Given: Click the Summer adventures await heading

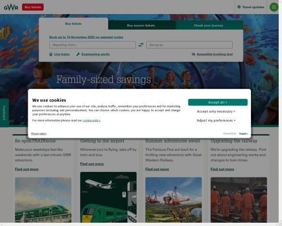Looking at the screenshot, I should [x=172, y=141].
